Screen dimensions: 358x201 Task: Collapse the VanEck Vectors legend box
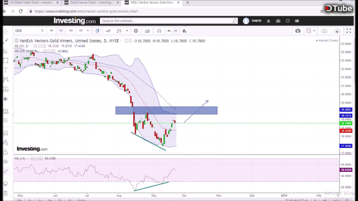(x=16, y=41)
